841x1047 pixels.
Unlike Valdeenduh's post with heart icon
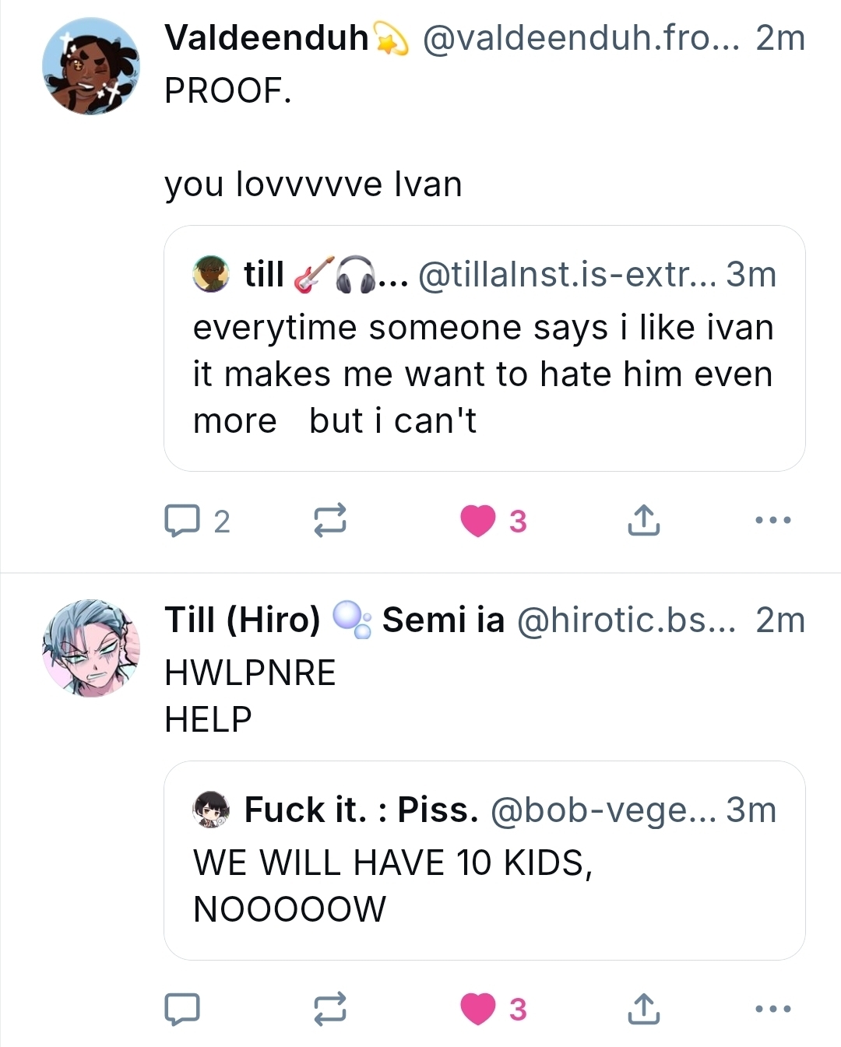pos(478,521)
